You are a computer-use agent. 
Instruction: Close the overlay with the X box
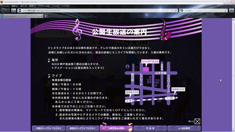(x=197, y=121)
